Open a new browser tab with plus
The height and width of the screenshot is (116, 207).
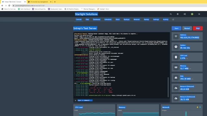click(55, 2)
